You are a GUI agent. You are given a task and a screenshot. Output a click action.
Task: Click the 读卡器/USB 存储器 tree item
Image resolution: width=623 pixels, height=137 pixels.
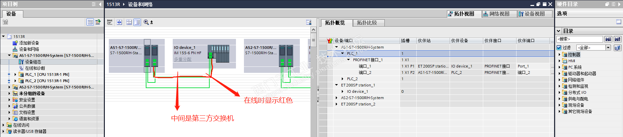tap(30, 131)
